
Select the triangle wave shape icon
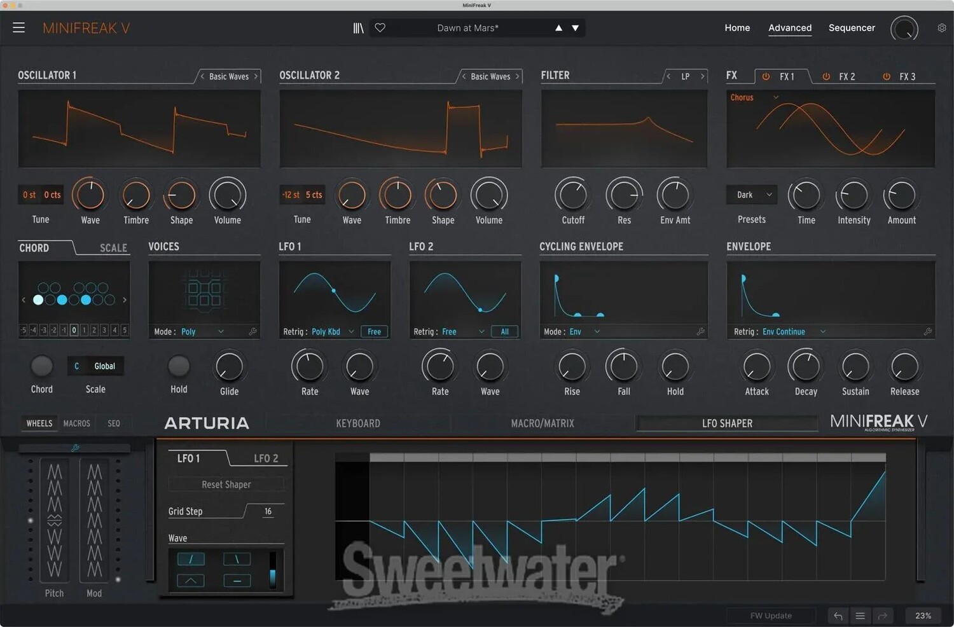pyautogui.click(x=191, y=581)
